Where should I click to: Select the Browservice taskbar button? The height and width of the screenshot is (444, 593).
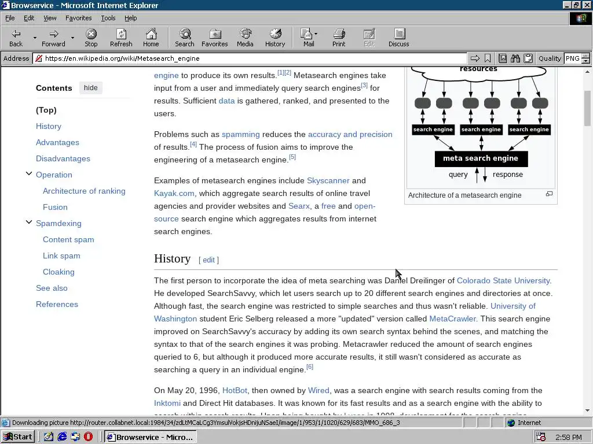150,437
